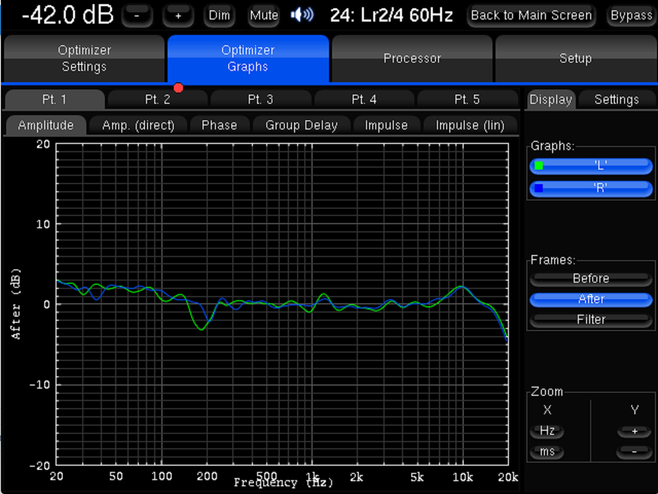Click the blue 'R' graph color square

pos(539,188)
